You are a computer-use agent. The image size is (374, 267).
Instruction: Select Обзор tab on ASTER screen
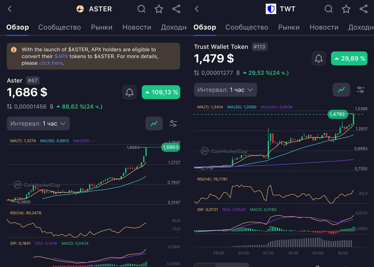point(18,27)
